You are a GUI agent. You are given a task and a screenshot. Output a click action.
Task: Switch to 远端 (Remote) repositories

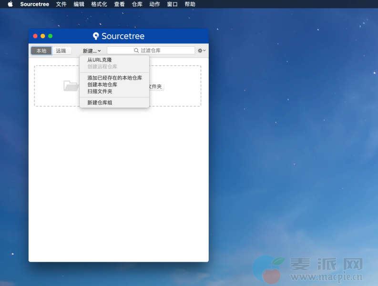[61, 51]
